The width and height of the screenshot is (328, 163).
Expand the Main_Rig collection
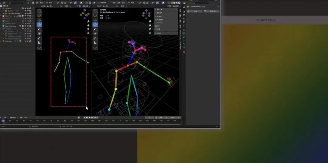1,16
